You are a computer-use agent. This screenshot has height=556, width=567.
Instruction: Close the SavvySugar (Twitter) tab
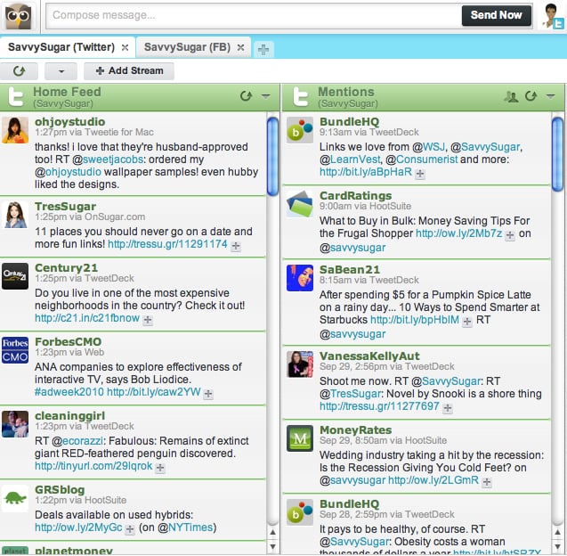pos(125,47)
